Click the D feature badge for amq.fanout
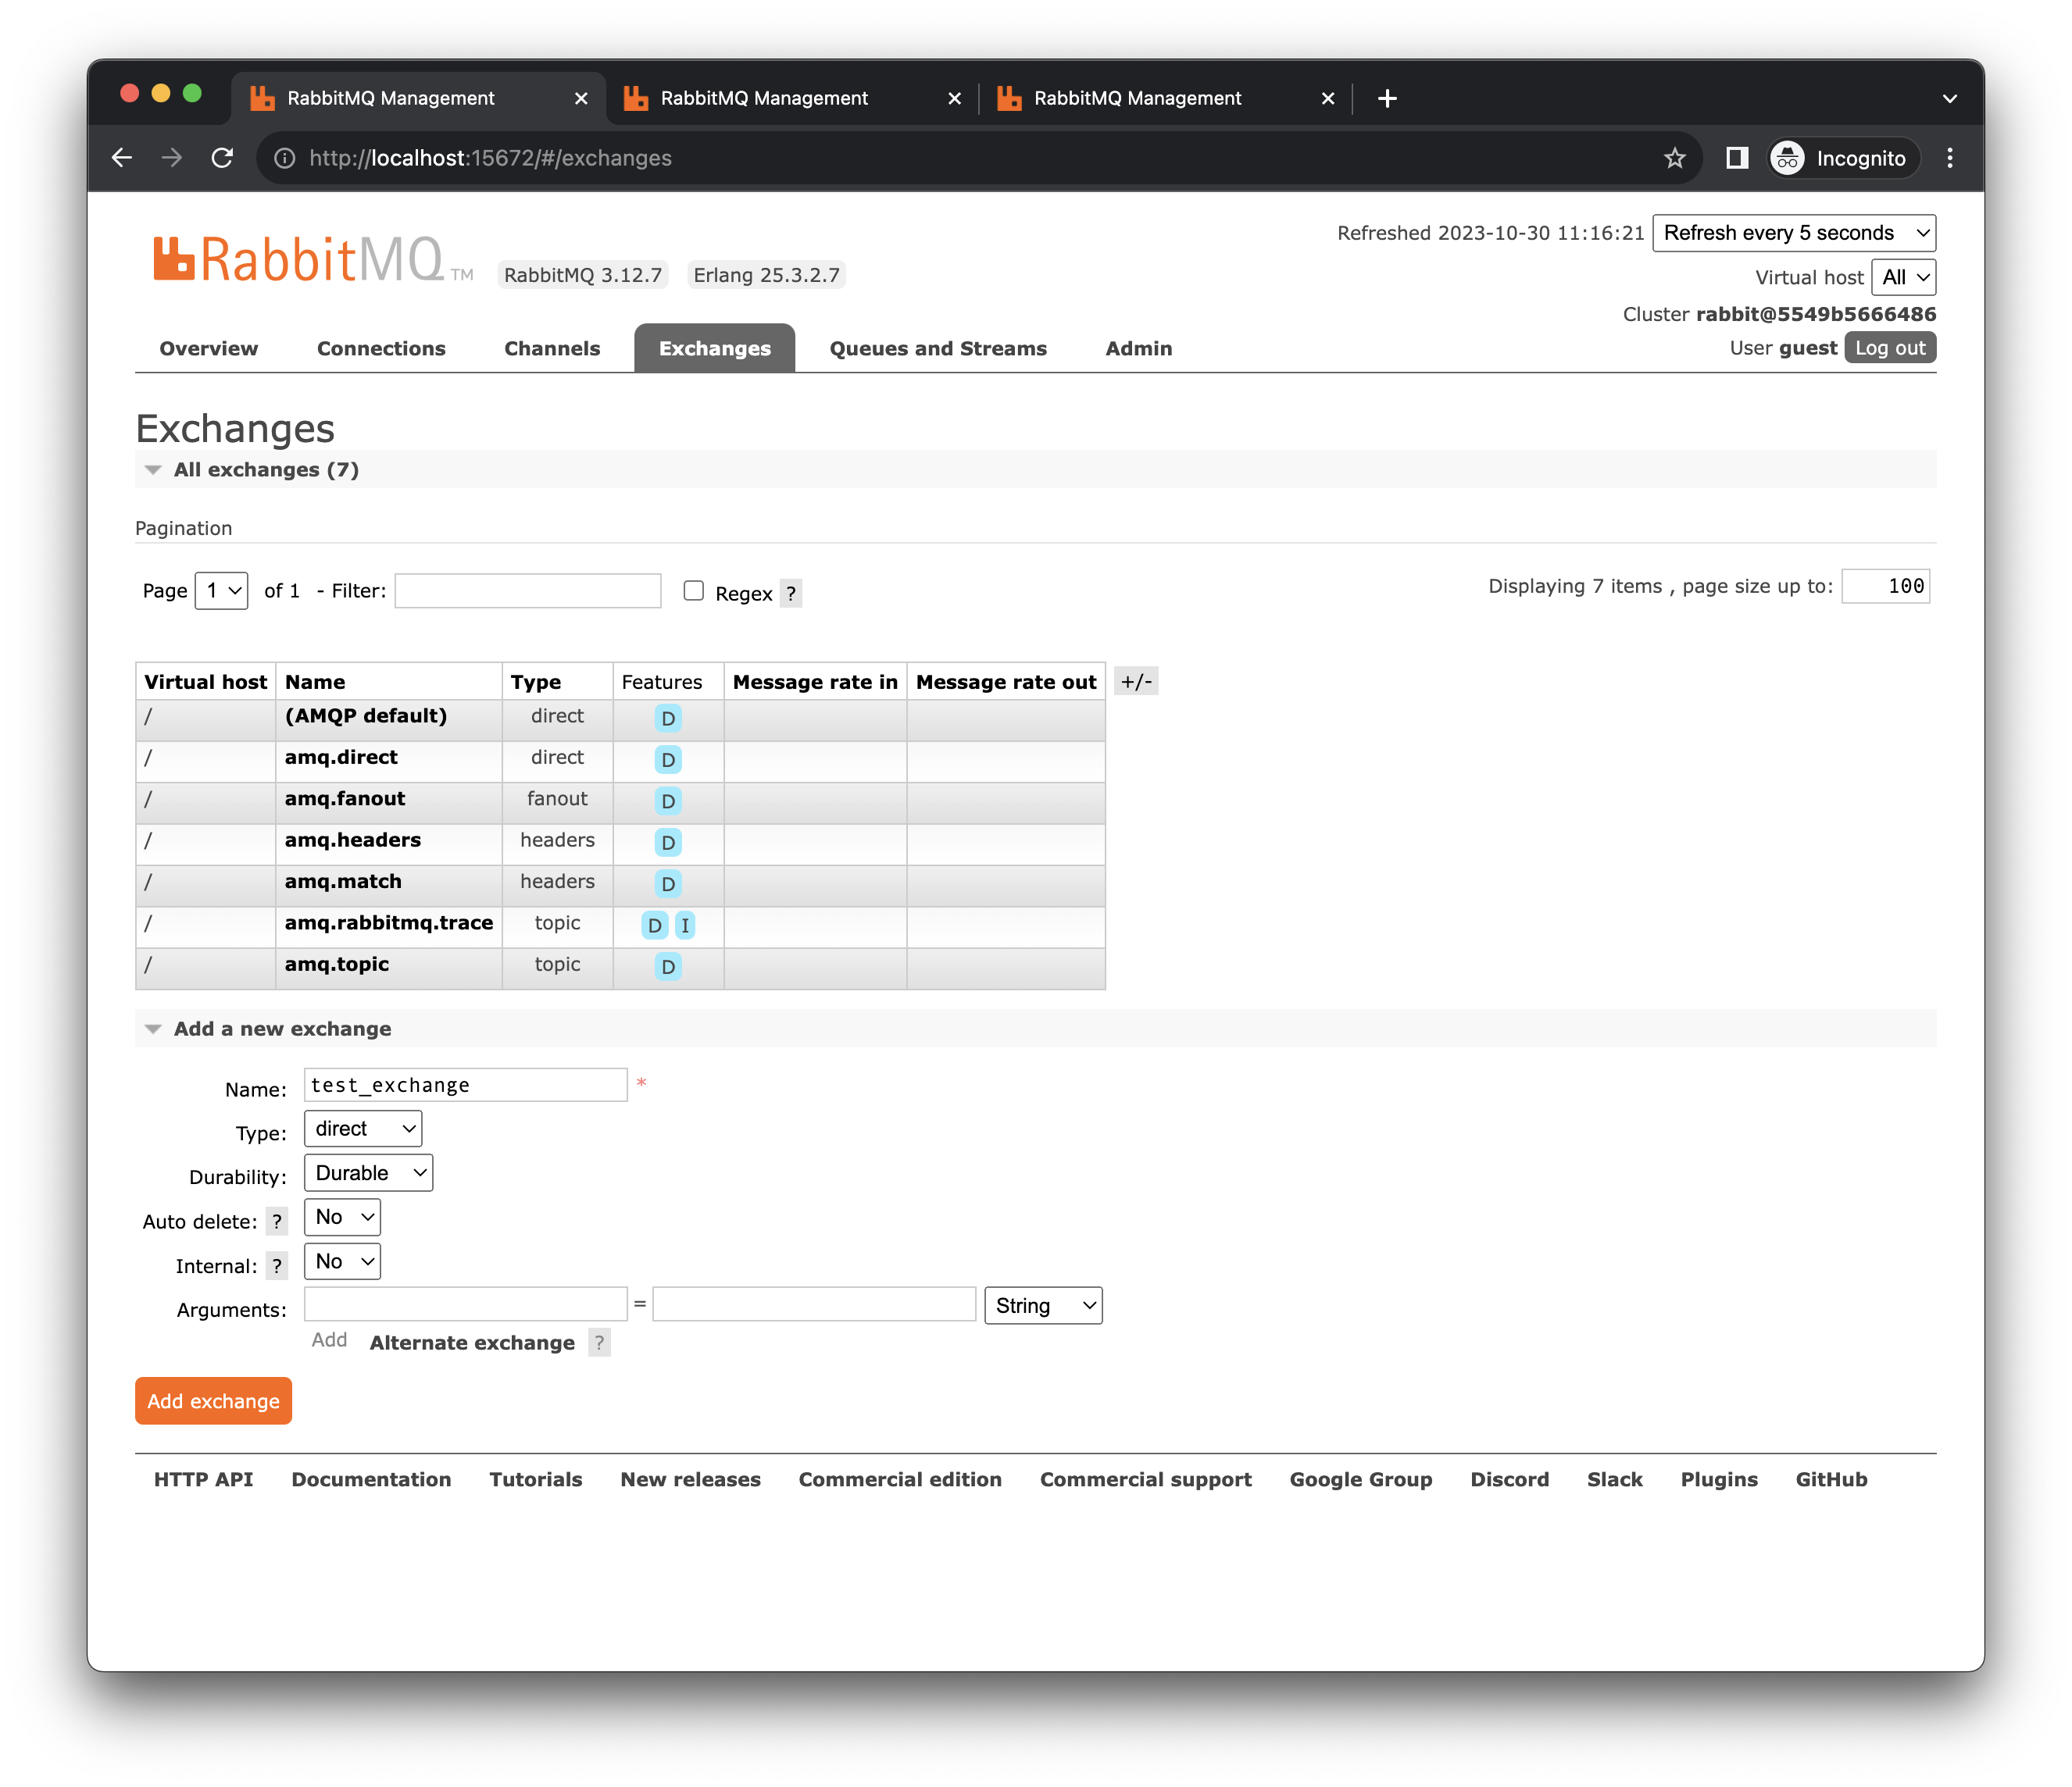Viewport: 2072px width, 1787px height. [668, 801]
